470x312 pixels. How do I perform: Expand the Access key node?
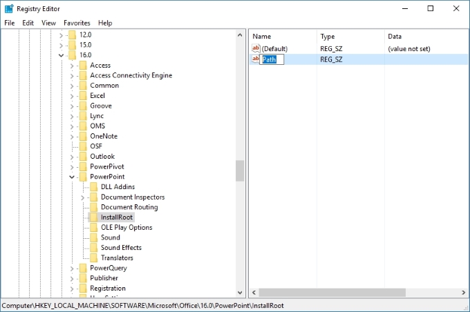72,66
